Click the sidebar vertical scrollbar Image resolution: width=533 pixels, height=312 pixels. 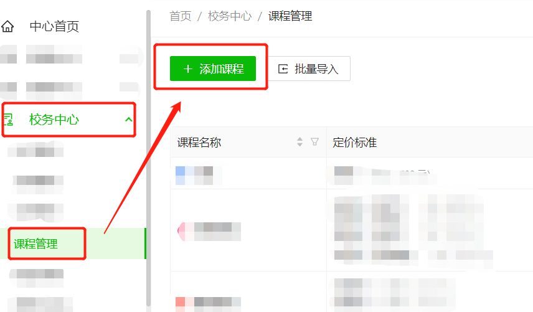pyautogui.click(x=148, y=158)
